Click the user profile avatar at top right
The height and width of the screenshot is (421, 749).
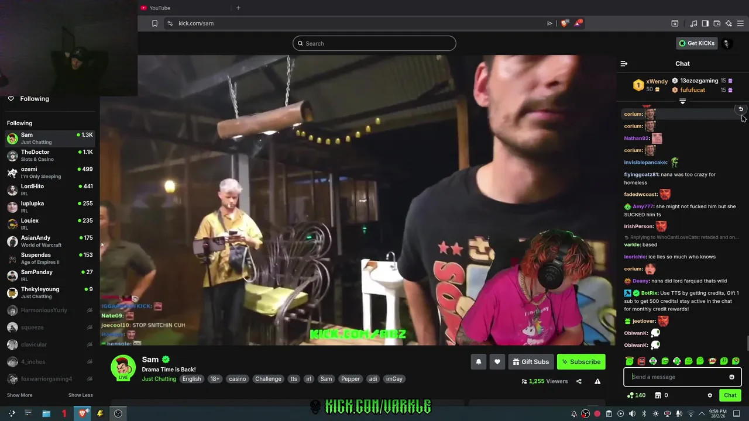(727, 43)
